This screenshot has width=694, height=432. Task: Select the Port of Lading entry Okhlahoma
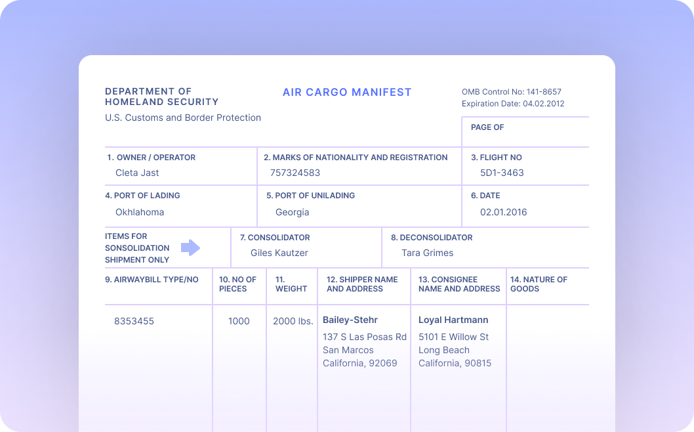click(140, 212)
